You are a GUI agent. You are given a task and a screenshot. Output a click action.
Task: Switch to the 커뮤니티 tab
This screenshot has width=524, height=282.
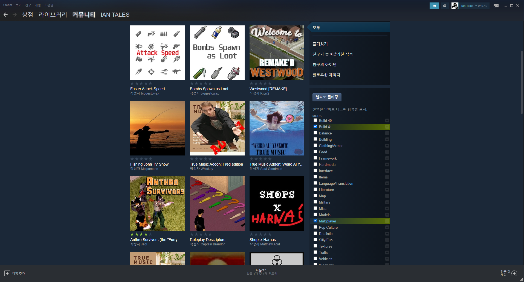(84, 15)
